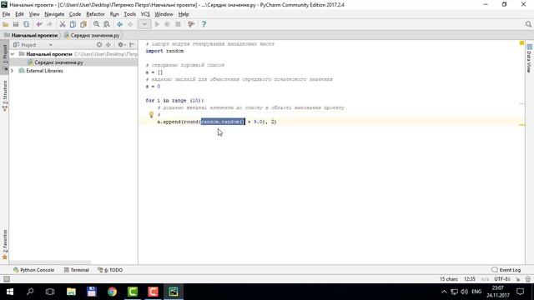Open the Settings wrench icon in the toolbar
The image size is (534, 300).
click(191, 24)
